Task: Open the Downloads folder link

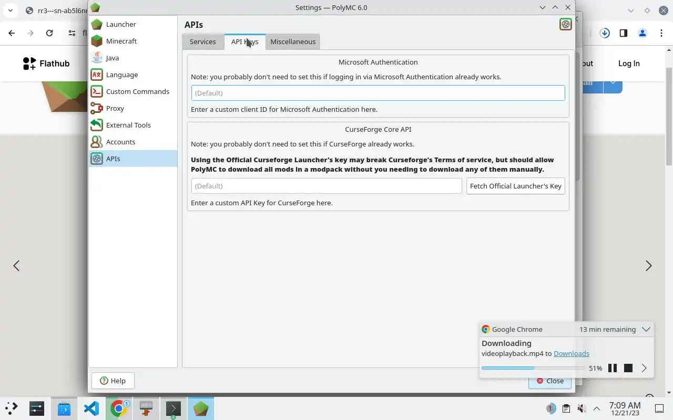Action: pos(572,353)
